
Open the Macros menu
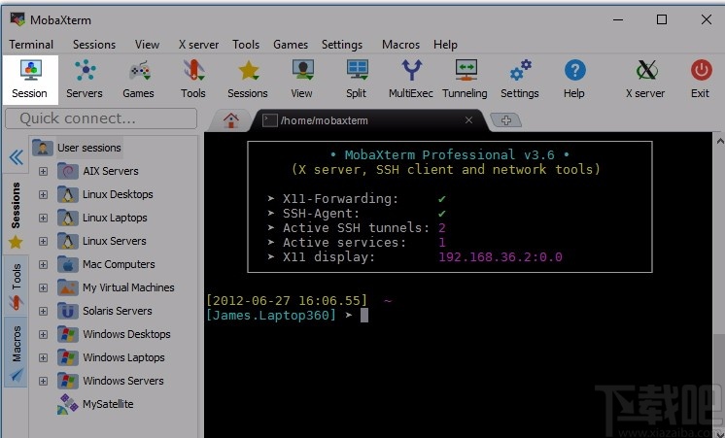click(x=400, y=45)
